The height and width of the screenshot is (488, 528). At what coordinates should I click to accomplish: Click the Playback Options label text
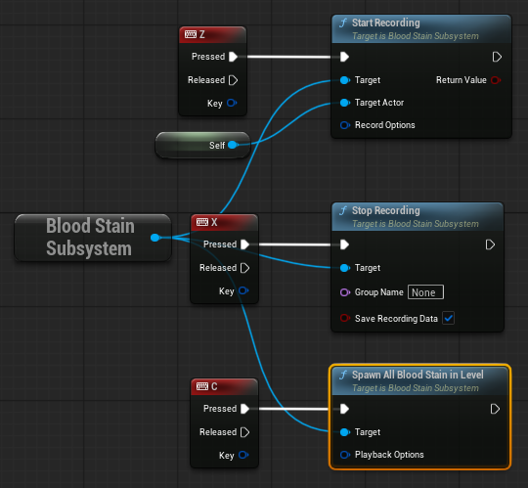coord(389,455)
